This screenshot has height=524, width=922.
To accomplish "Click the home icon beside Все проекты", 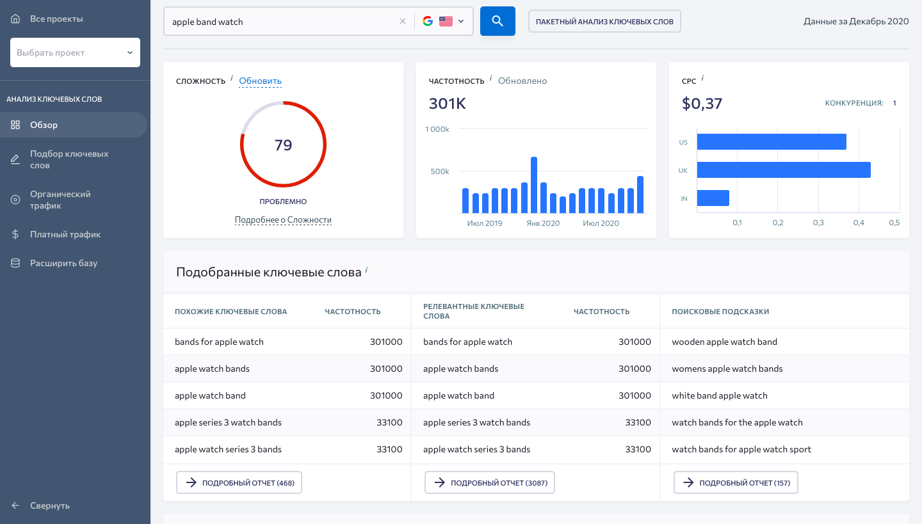I will click(x=15, y=19).
